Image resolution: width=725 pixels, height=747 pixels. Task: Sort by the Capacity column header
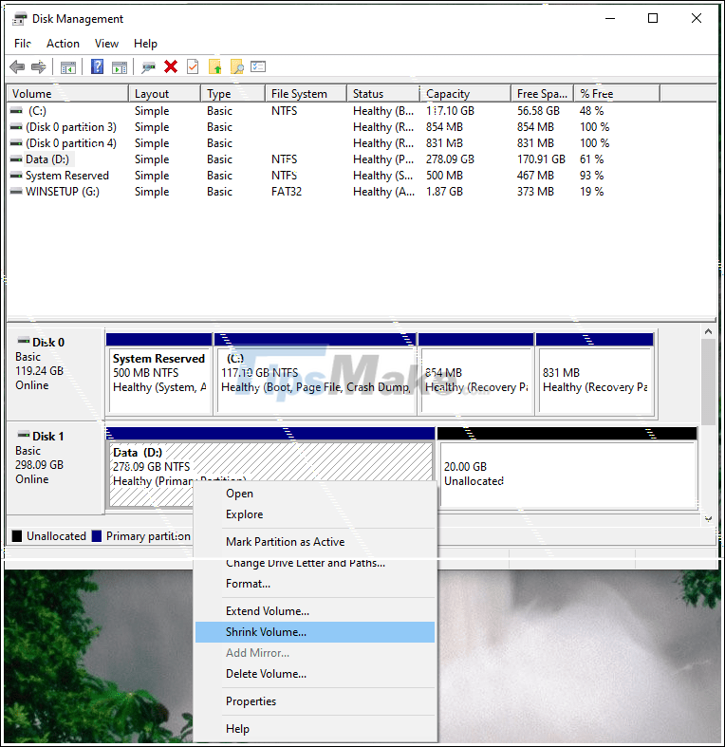(x=465, y=94)
